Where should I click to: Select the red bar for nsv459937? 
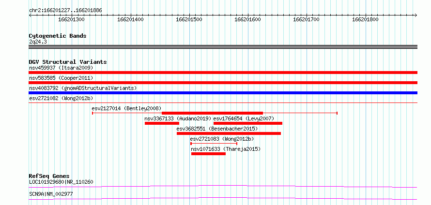click(x=223, y=73)
